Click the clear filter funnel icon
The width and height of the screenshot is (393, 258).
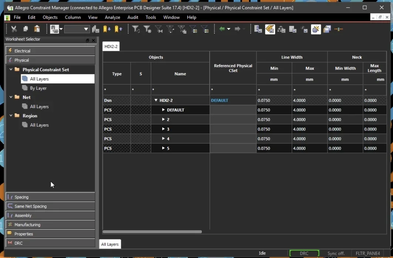coord(148,29)
